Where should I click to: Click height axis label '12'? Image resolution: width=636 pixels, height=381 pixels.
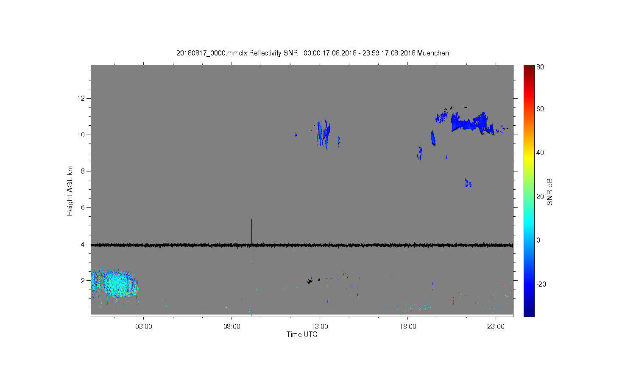[81, 98]
